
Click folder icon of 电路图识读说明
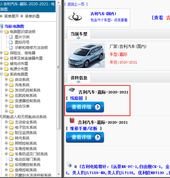[x=6, y=32]
